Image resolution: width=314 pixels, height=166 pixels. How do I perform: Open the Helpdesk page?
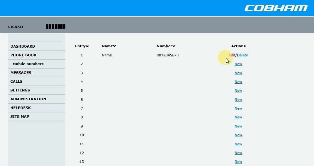(x=21, y=108)
